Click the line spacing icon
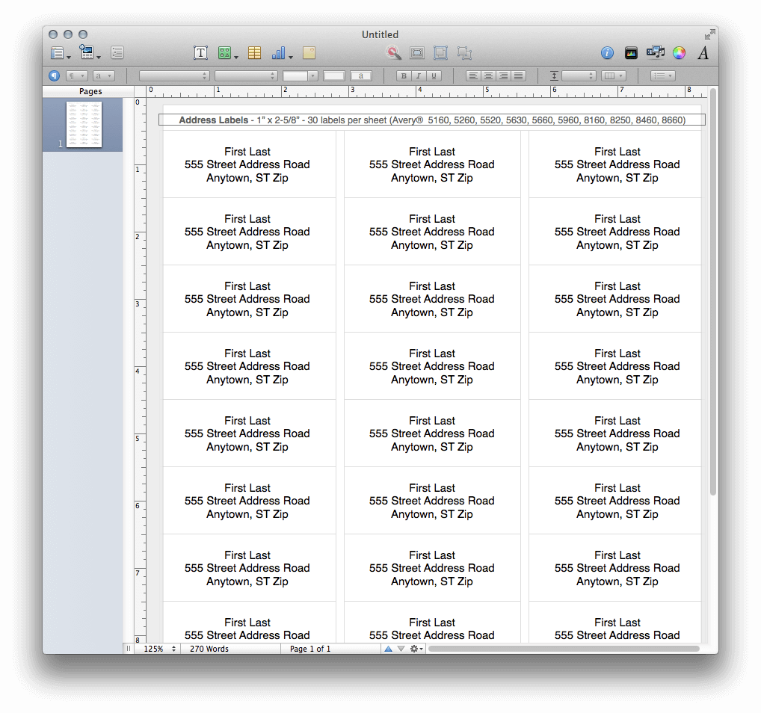This screenshot has width=761, height=713. tap(554, 75)
